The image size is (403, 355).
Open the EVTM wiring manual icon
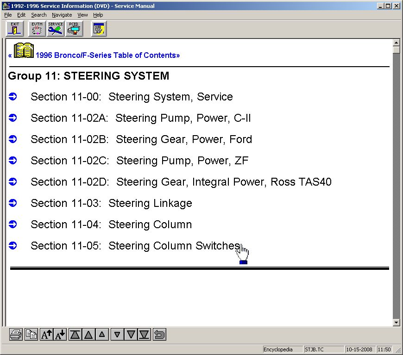click(37, 29)
